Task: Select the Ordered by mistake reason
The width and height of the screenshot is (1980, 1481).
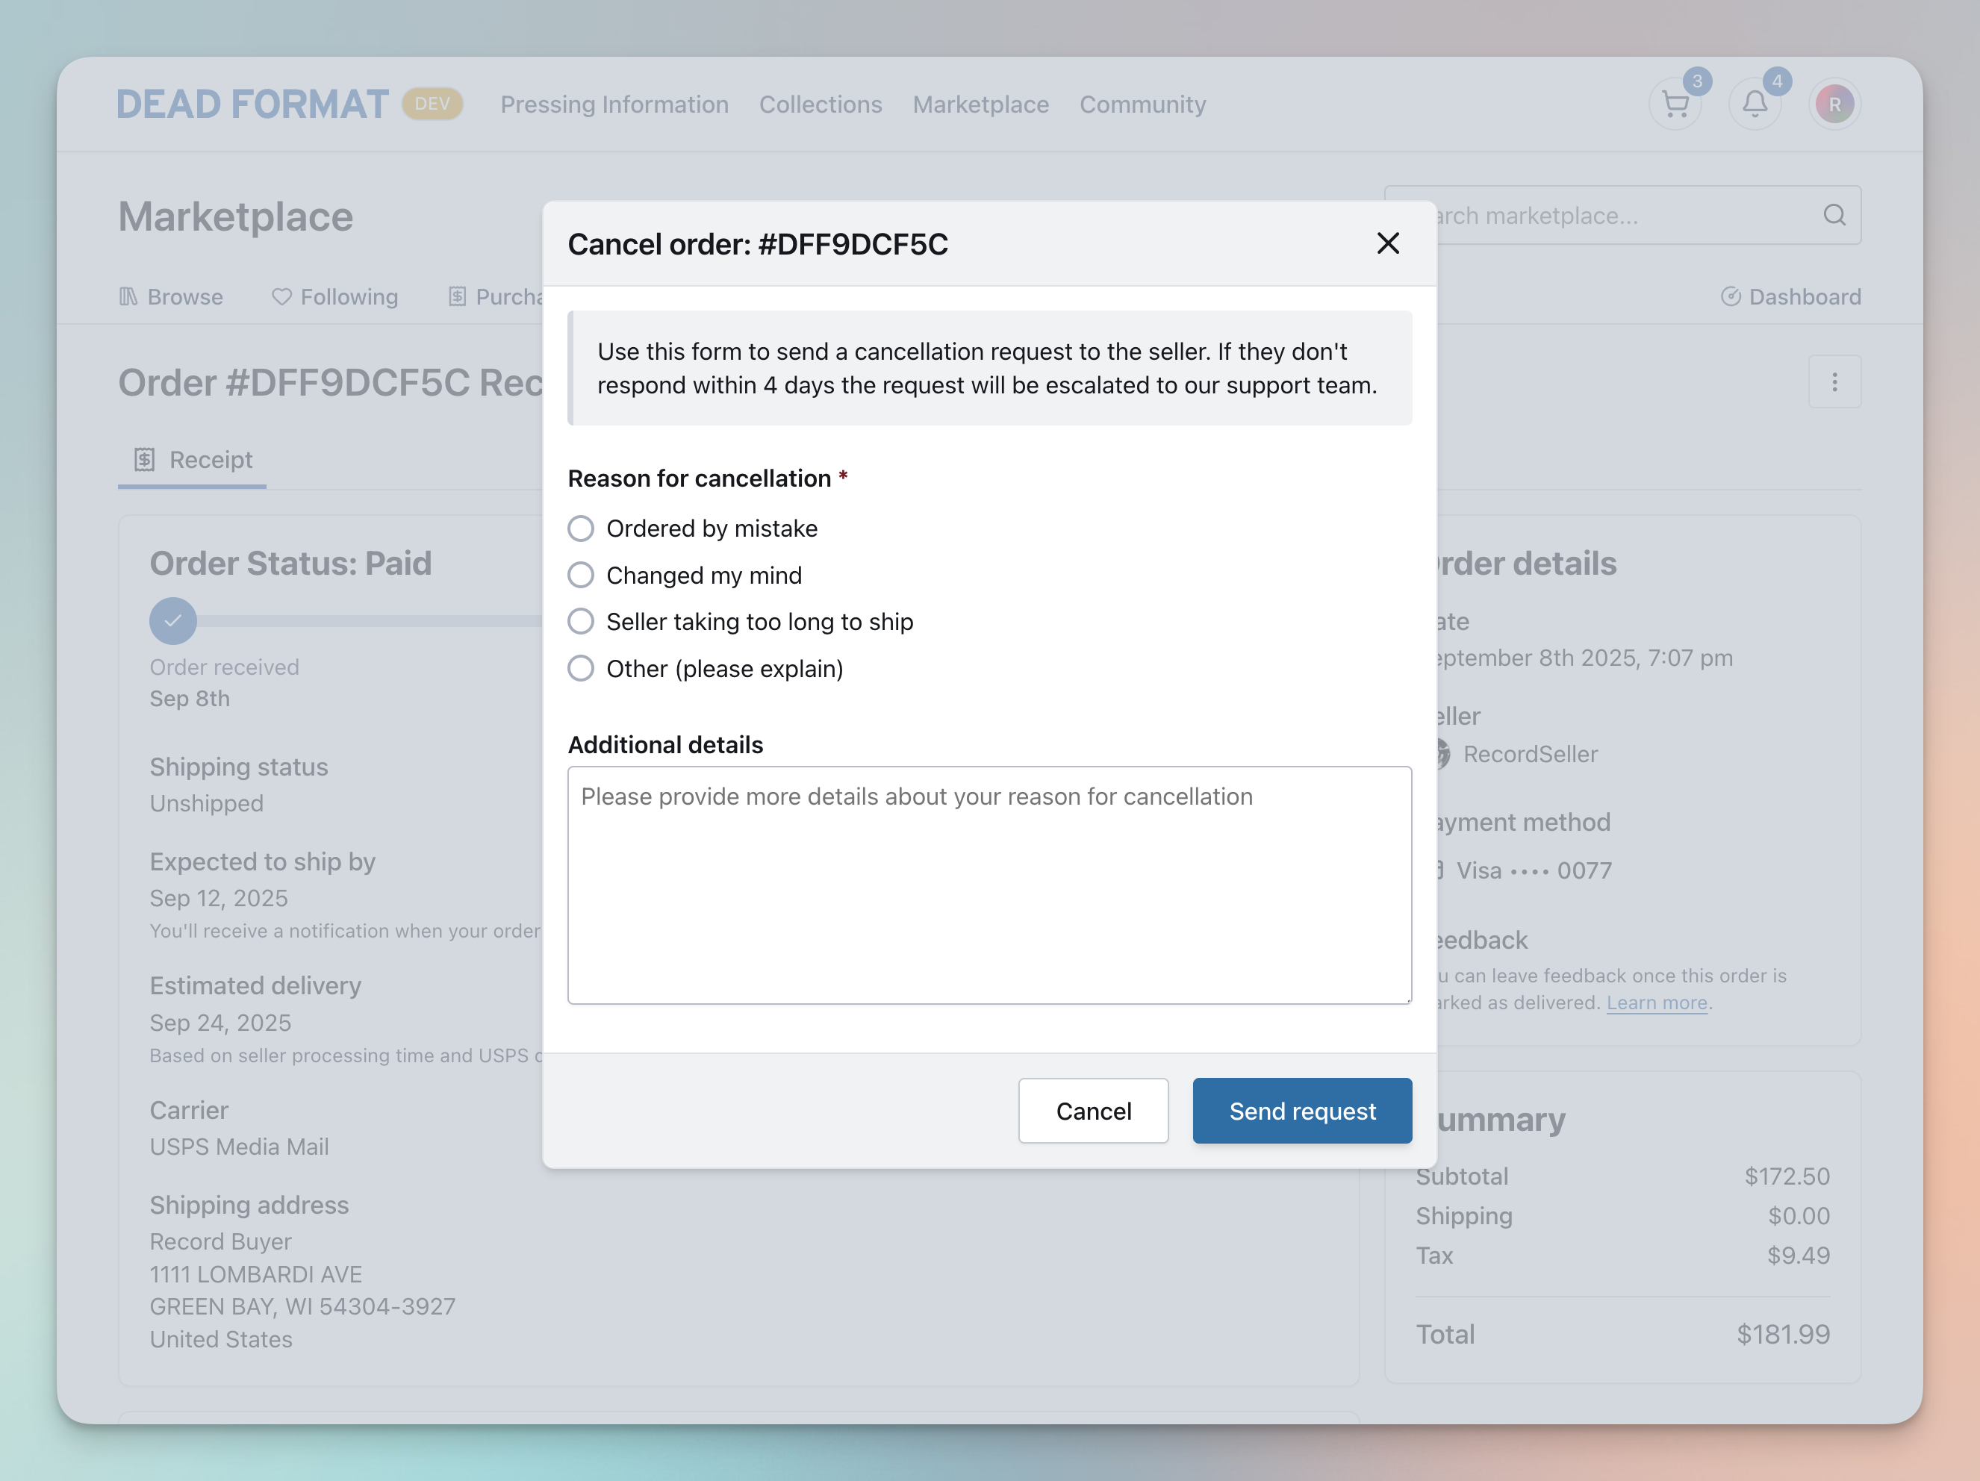Action: point(580,528)
